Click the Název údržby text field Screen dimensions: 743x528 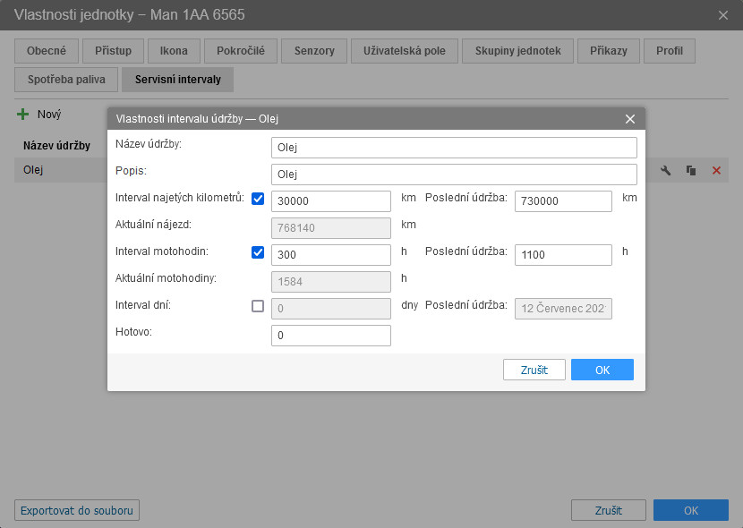tap(453, 148)
